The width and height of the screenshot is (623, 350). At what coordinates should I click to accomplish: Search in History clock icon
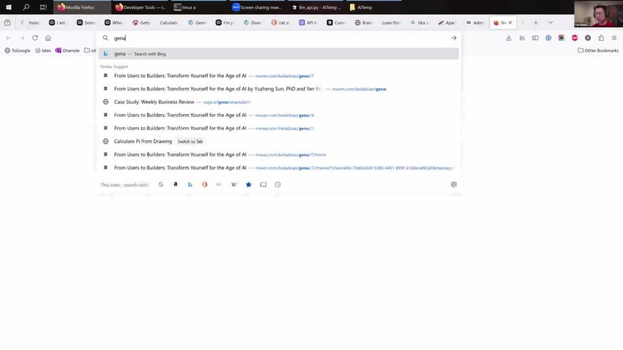click(x=278, y=185)
